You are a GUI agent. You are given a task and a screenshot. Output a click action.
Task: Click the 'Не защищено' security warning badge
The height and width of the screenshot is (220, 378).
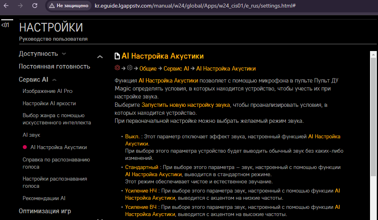tap(68, 6)
